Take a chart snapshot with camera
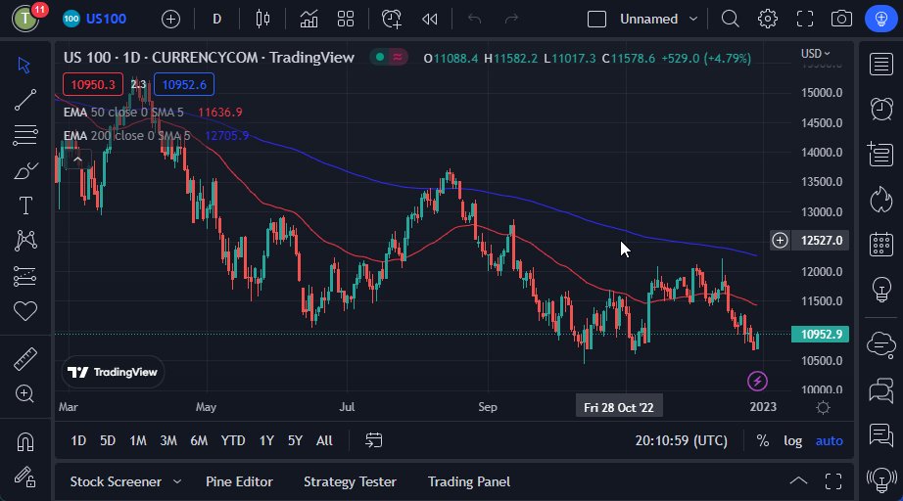The image size is (903, 501). [841, 19]
